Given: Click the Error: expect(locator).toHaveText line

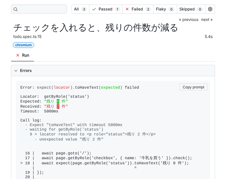Looking at the screenshot, I should pos(80,88).
